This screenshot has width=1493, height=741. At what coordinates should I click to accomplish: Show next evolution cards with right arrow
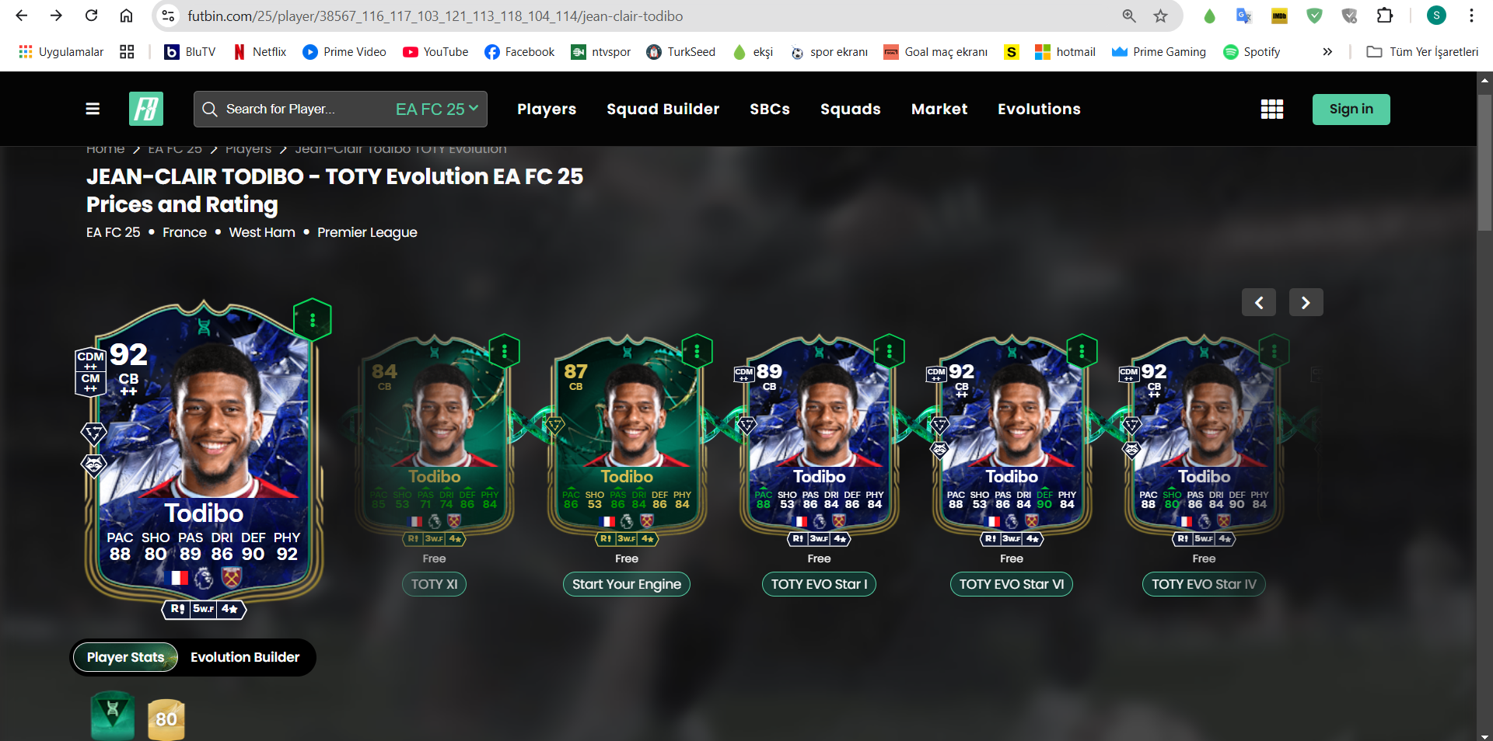coord(1306,302)
